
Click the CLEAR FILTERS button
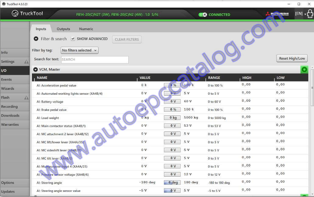127,39
